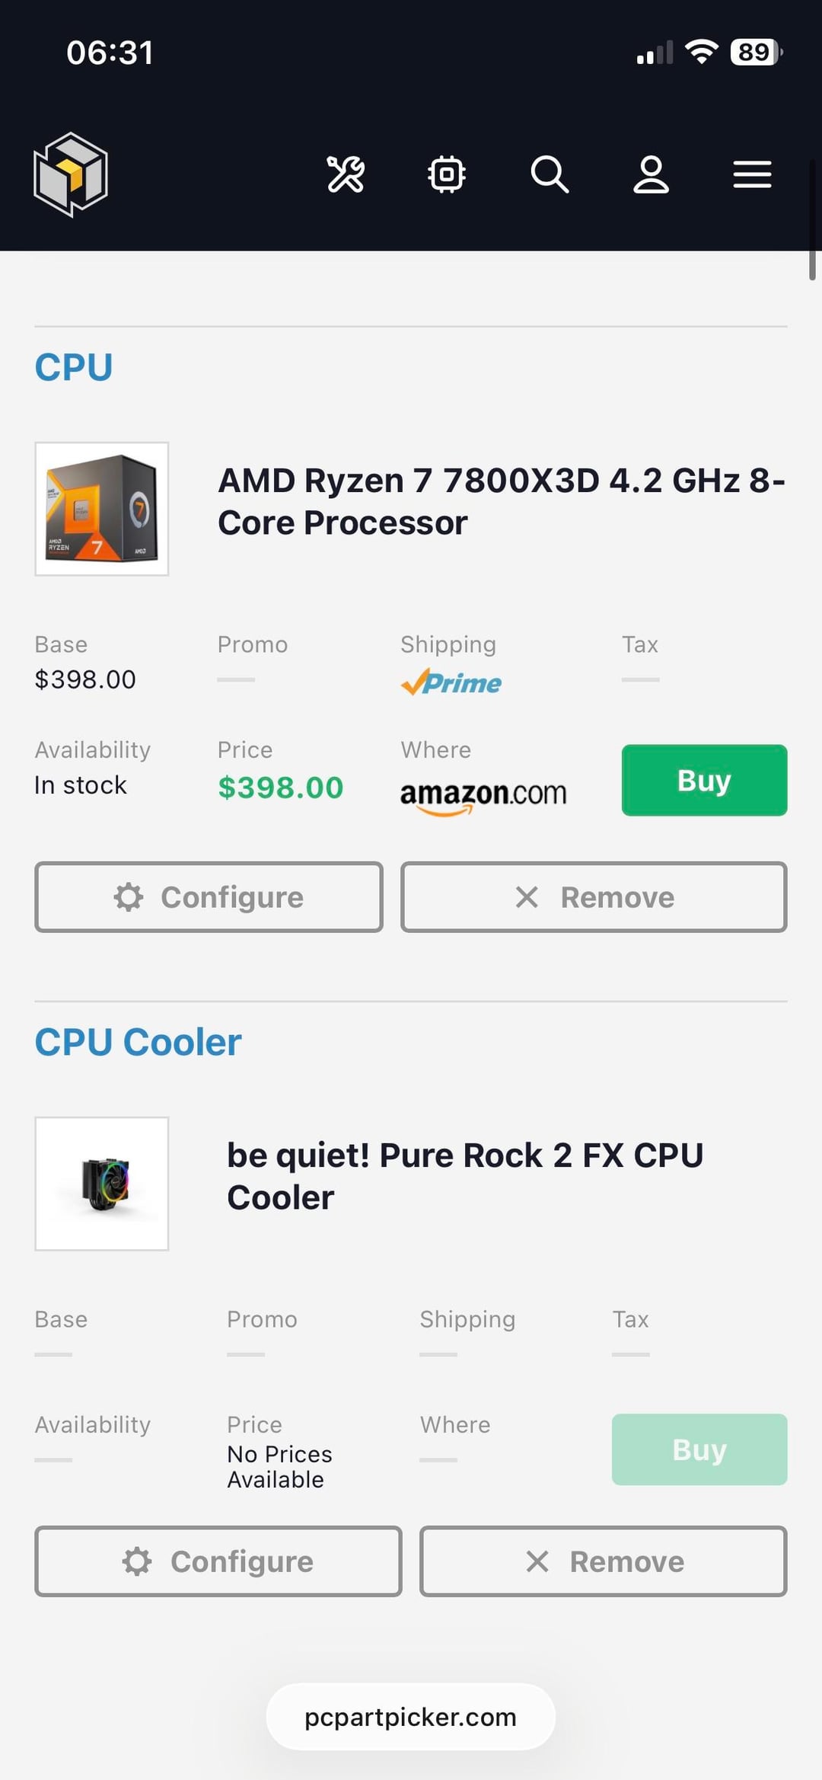Tap the Ryzen 7 box thumbnail image
This screenshot has width=822, height=1780.
[x=102, y=509]
